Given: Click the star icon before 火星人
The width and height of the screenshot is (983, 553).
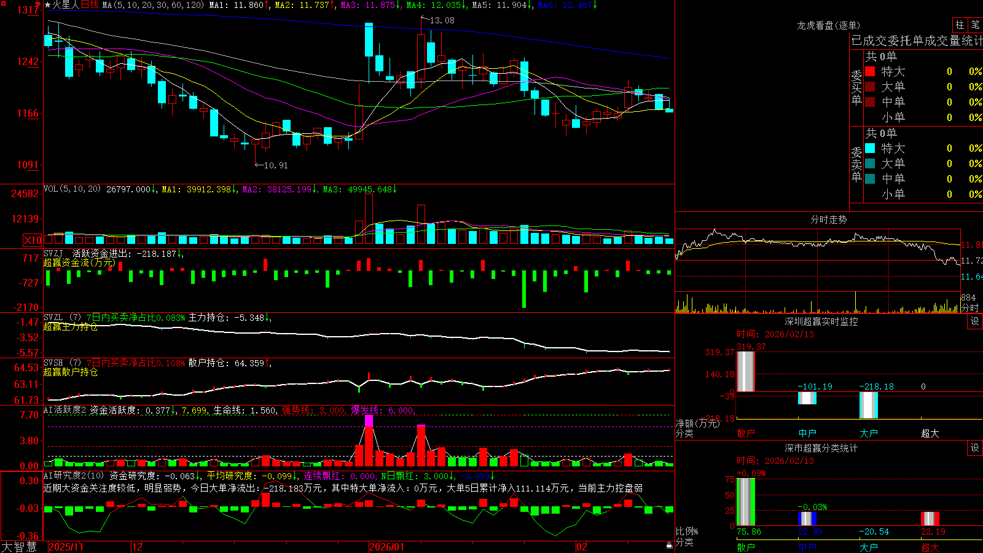Looking at the screenshot, I should pyautogui.click(x=47, y=5).
